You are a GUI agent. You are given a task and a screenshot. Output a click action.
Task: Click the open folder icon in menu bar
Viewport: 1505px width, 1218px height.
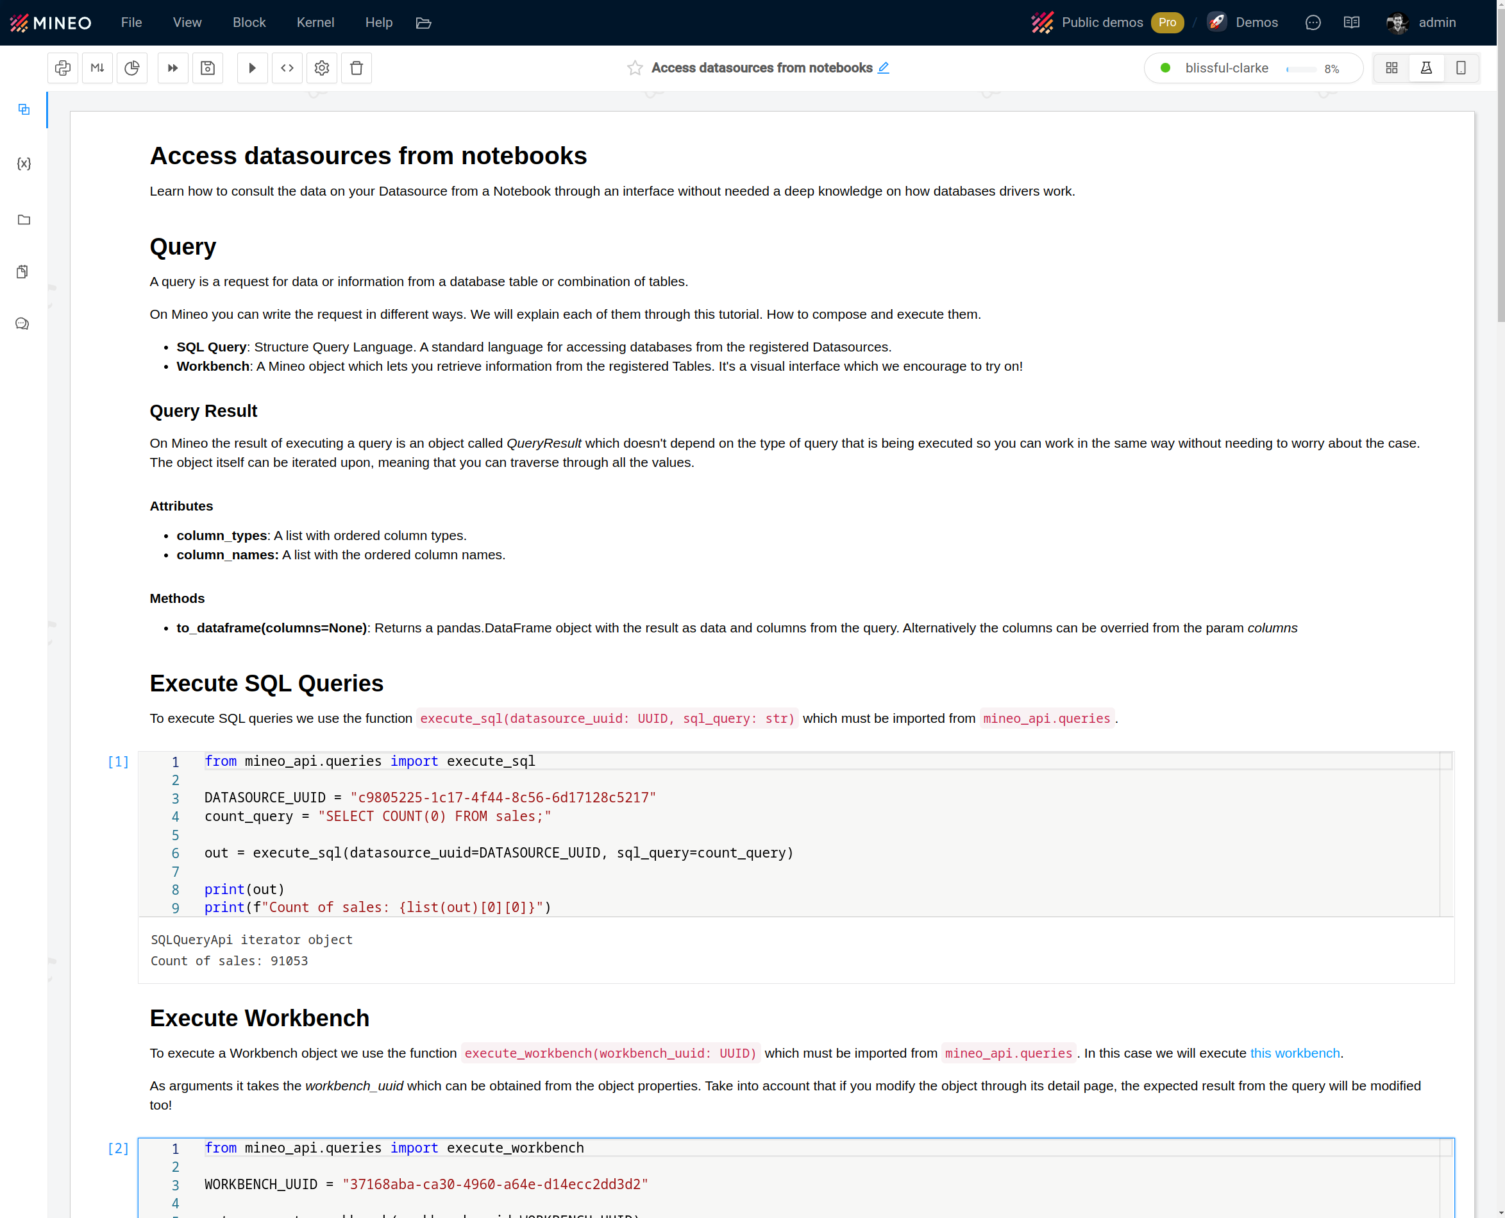point(423,23)
